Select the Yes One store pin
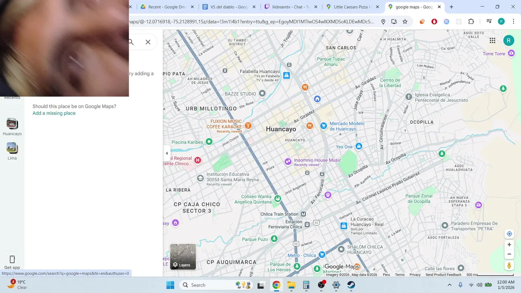The width and height of the screenshot is (521, 293). [x=359, y=146]
